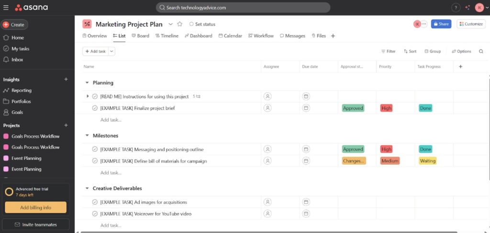The height and width of the screenshot is (233, 490).
Task: Add new Insights item with plus icon
Action: coord(66,79)
